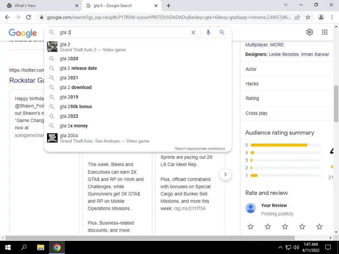Viewport: 339px width, 254px height.
Task: Close the gta 6 Google Search tab
Action: click(x=156, y=6)
